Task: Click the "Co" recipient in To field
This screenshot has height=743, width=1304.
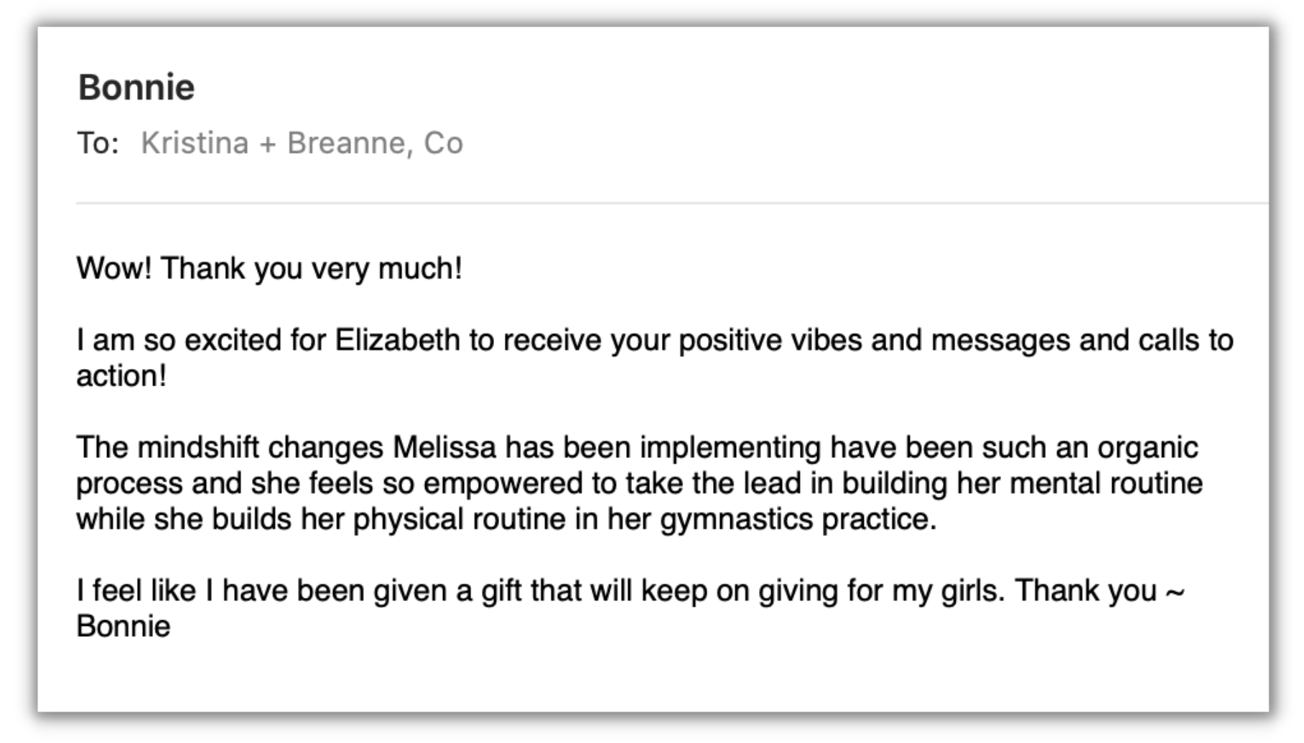Action: coord(443,144)
